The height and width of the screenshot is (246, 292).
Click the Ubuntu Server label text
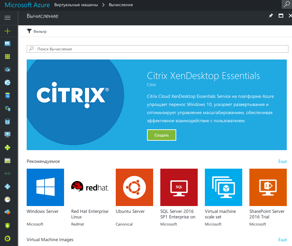click(x=130, y=211)
